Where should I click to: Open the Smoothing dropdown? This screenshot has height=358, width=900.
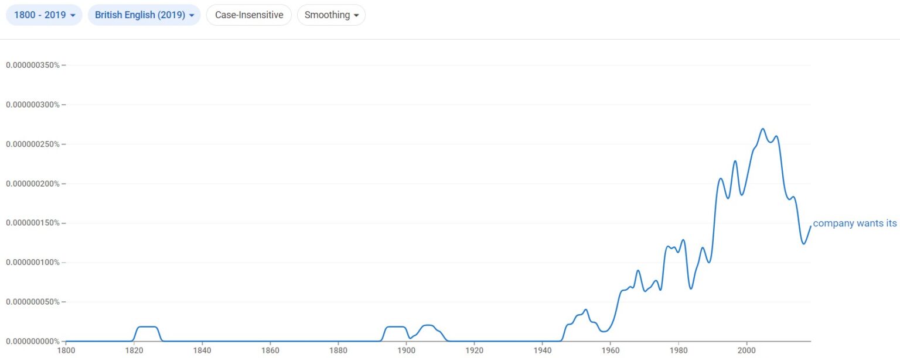pos(331,15)
